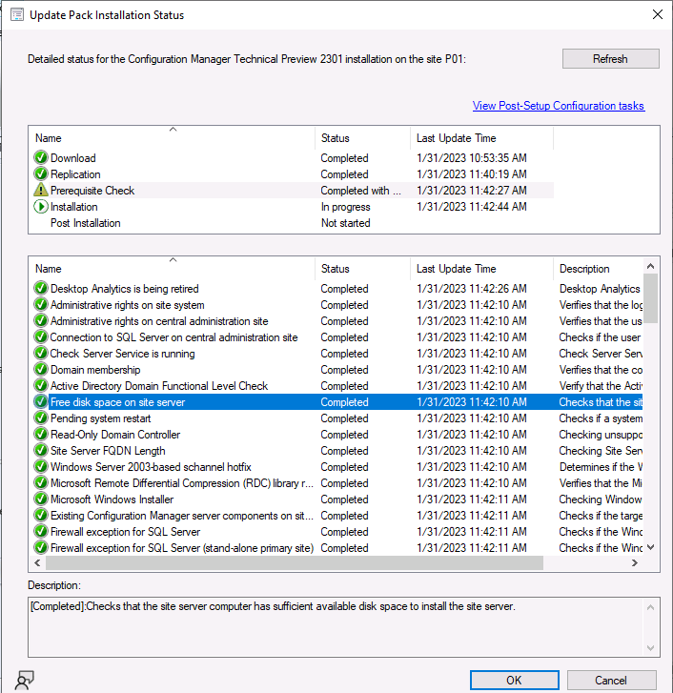The width and height of the screenshot is (673, 693).
Task: Click the vertical scrollbar thumb of prerequisite list
Action: coord(650,298)
